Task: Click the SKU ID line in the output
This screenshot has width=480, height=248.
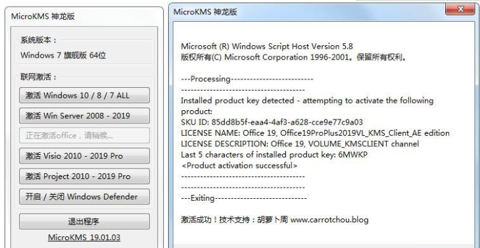Action: coord(272,122)
